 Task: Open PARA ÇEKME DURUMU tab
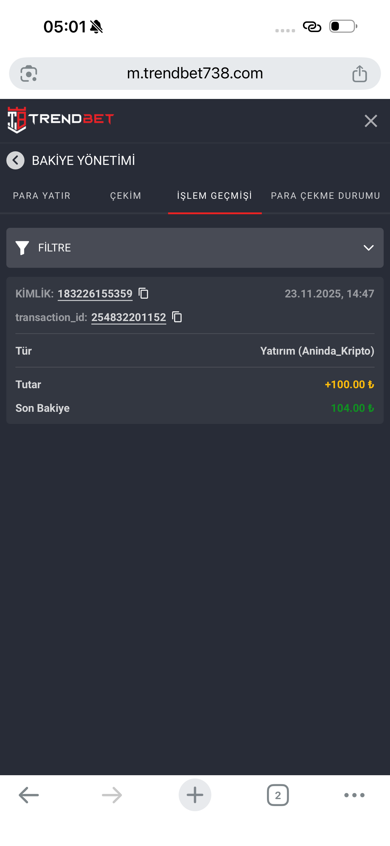[x=326, y=196]
